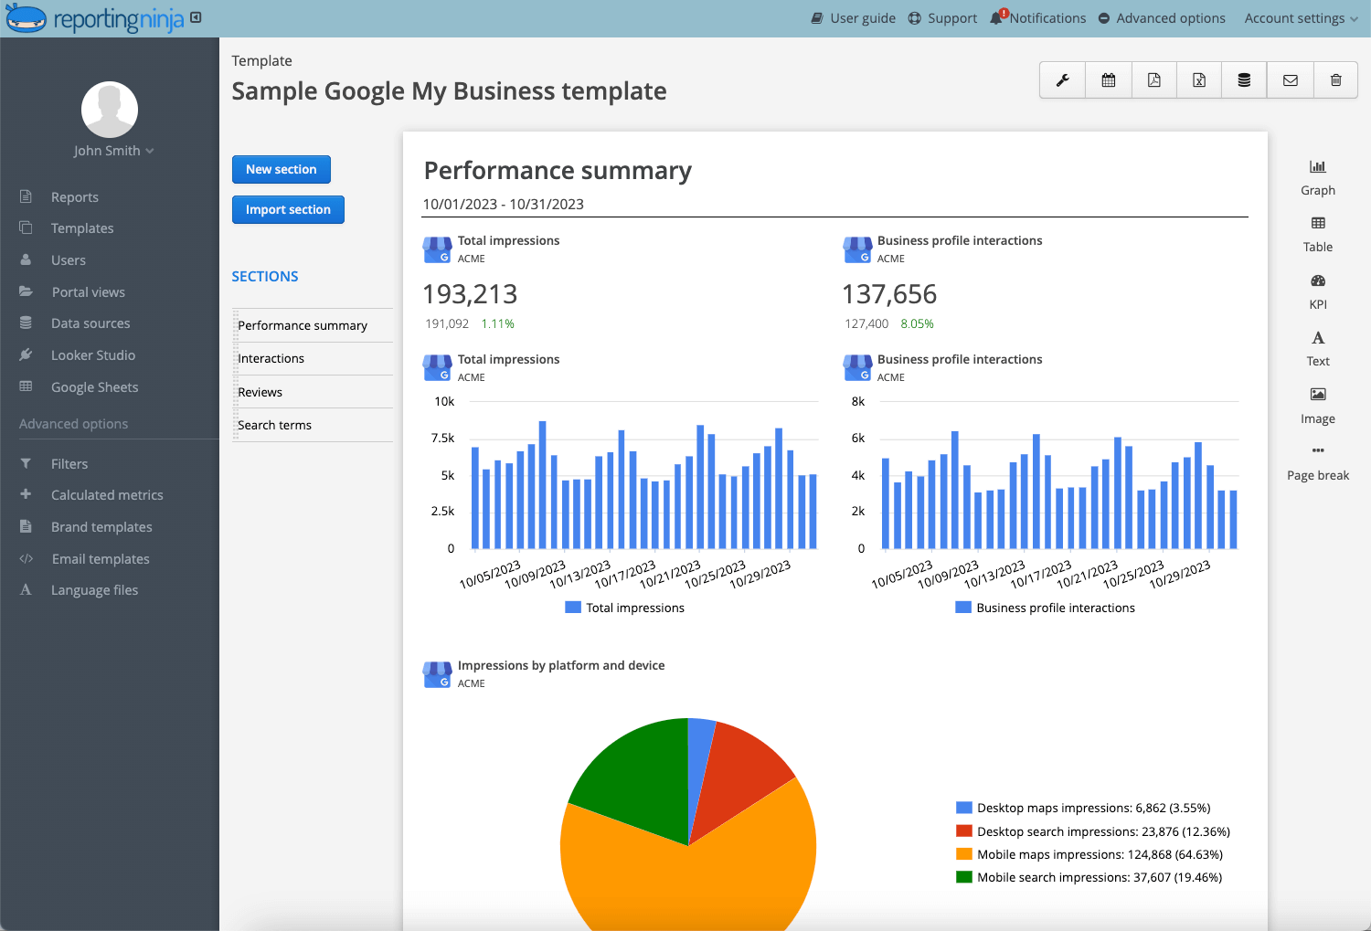This screenshot has height=931, width=1371.
Task: Open Notifications bell
Action: pyautogui.click(x=1038, y=18)
